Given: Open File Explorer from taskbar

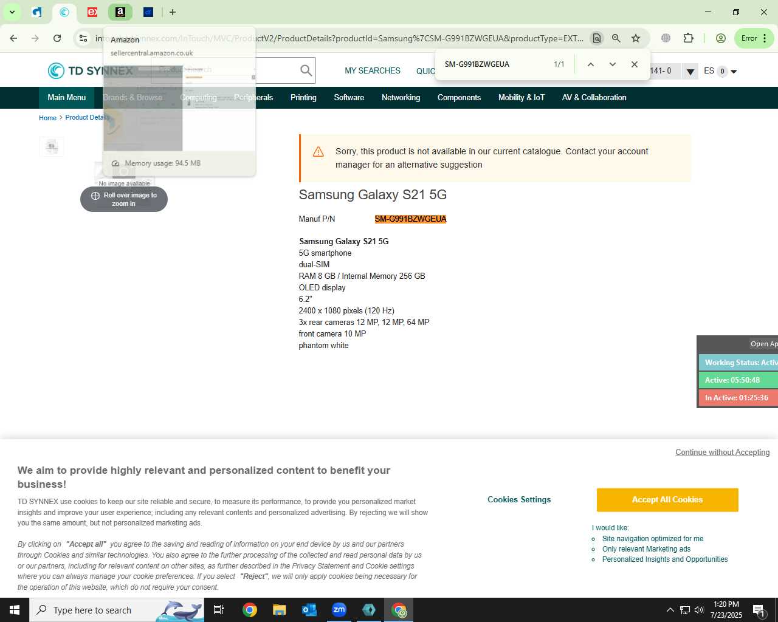Looking at the screenshot, I should [279, 610].
